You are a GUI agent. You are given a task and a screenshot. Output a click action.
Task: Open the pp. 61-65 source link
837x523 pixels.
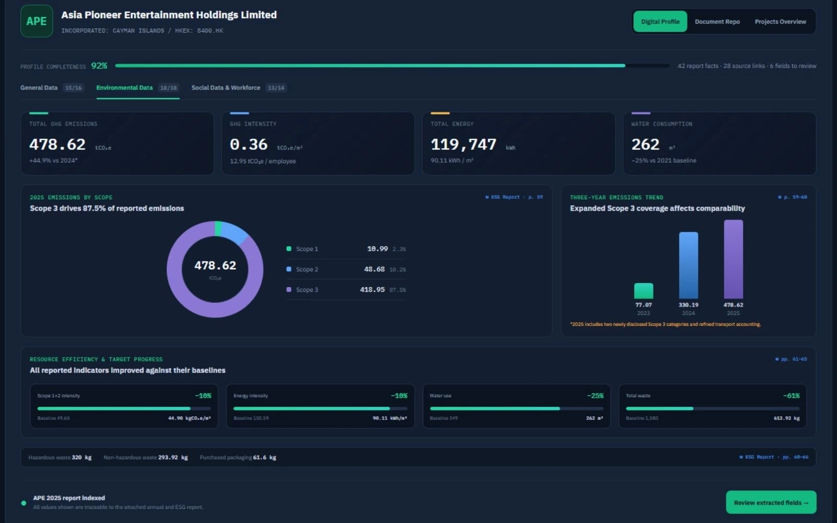(791, 359)
